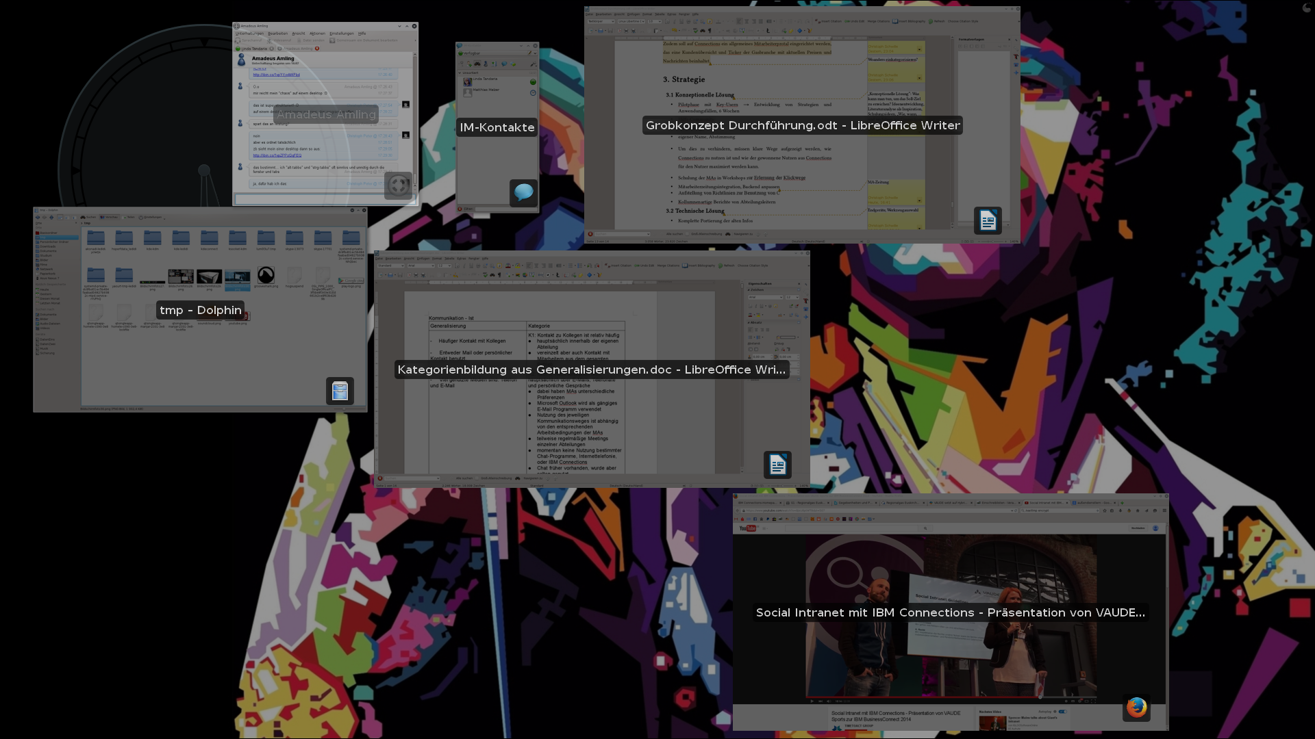Click the 'IM-Kontakte' window title label
This screenshot has width=1315, height=739.
pos(497,127)
